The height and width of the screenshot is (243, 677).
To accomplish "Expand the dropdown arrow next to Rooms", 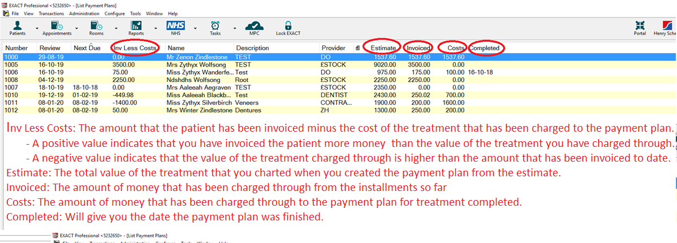I will click(x=116, y=28).
